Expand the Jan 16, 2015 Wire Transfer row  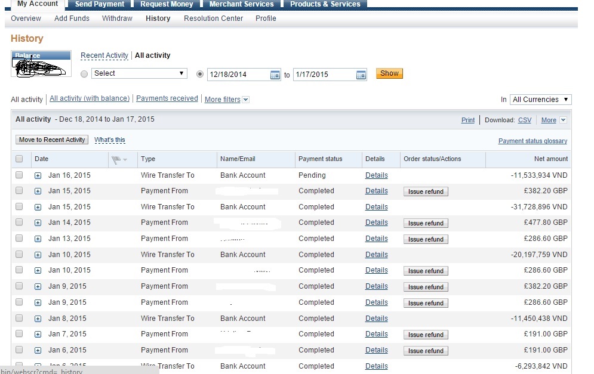(38, 175)
